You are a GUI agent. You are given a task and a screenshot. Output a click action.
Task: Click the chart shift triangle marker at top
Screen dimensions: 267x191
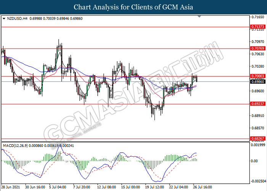[199, 16]
